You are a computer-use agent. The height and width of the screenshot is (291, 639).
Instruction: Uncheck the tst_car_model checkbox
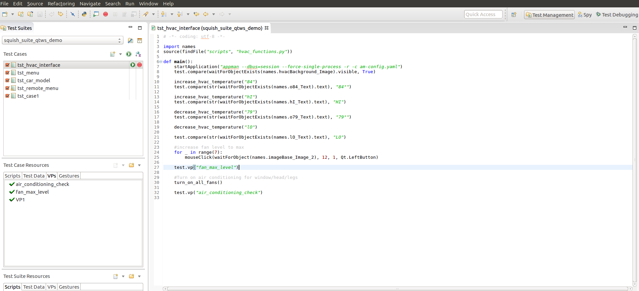pos(7,81)
